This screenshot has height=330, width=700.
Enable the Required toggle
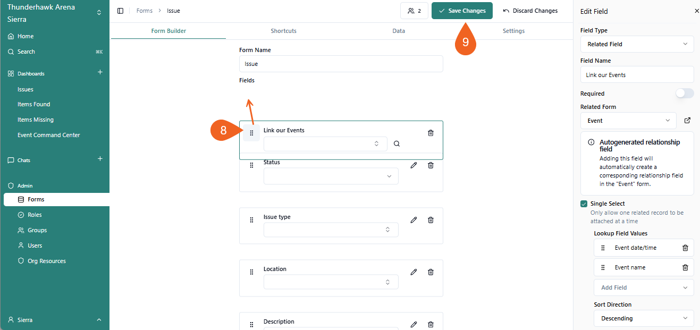click(684, 94)
